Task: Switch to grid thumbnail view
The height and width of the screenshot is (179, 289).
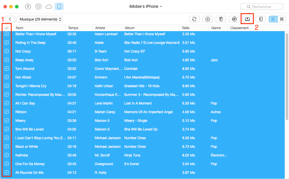Action: 281,19
